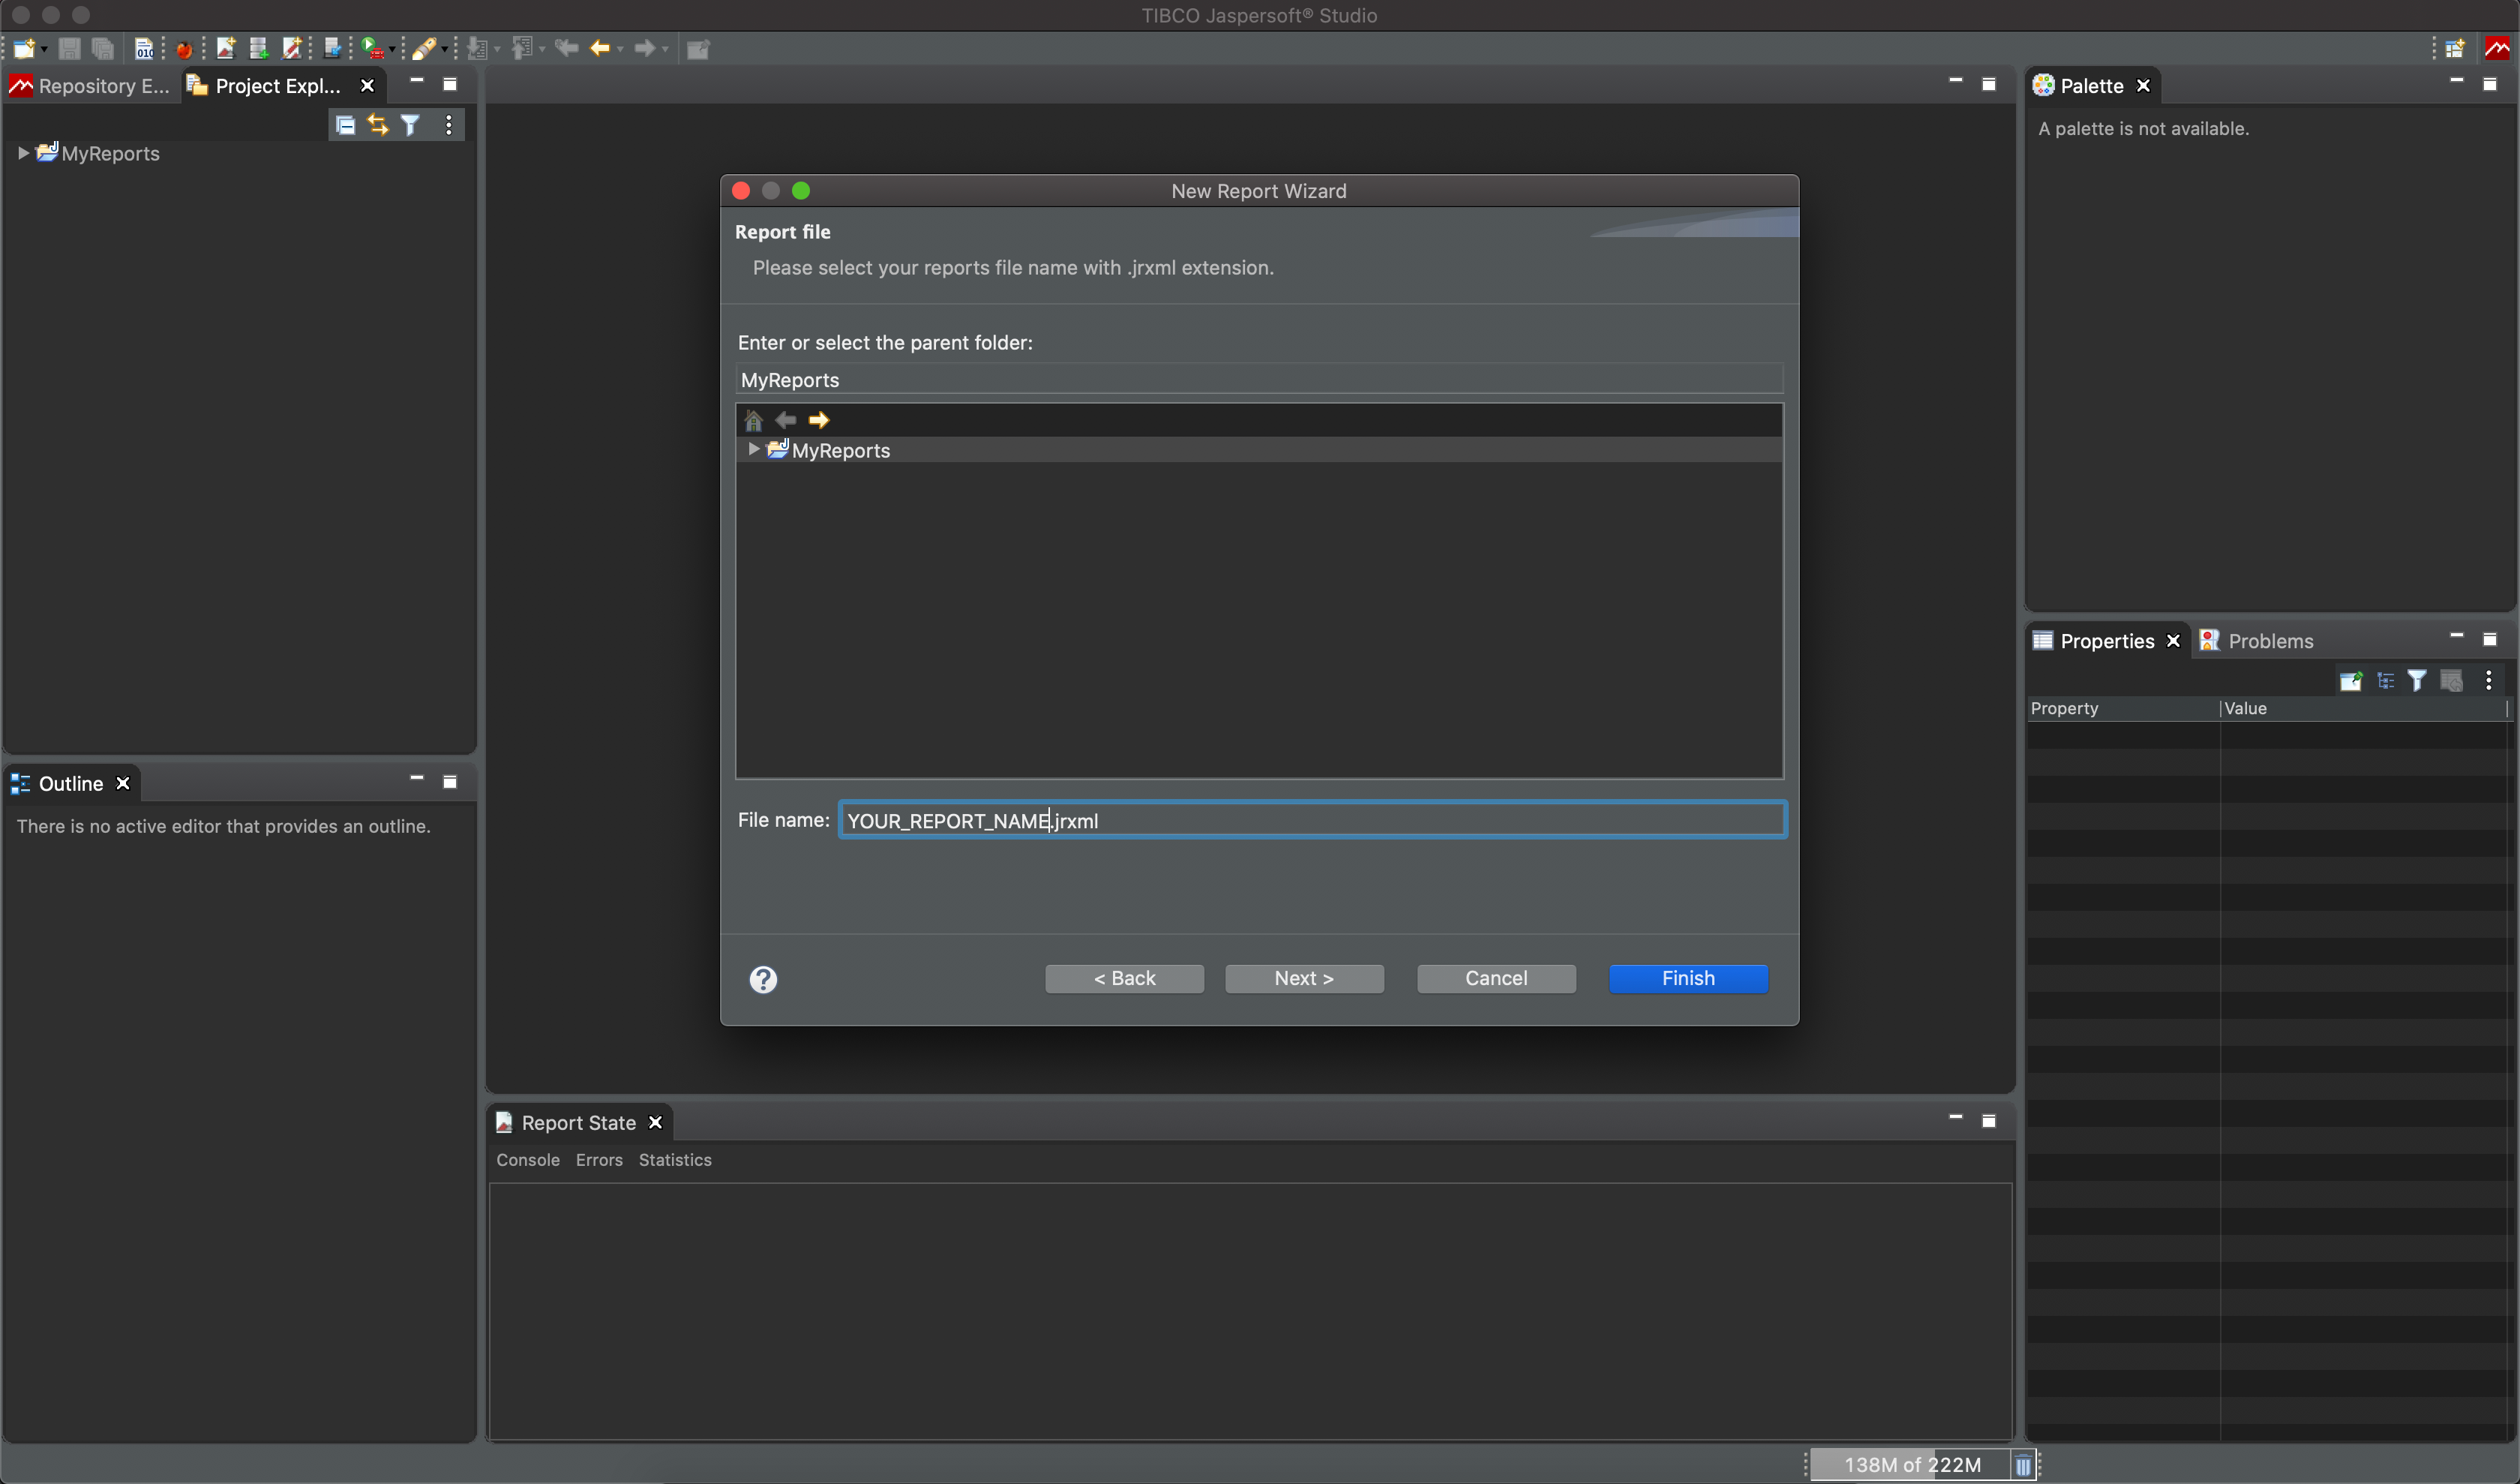This screenshot has height=1484, width=2520.
Task: Click the new data adapter database icon
Action: coord(259,48)
